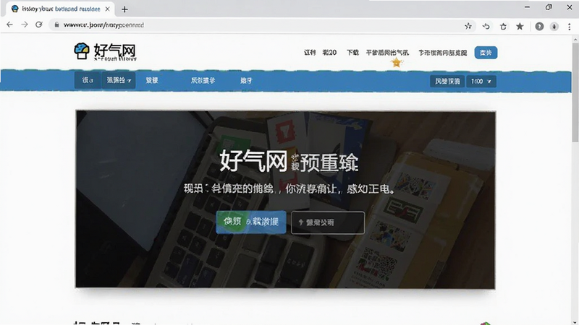Focus the browser address bar URL
Screen dimensions: 579x325
tap(103, 25)
